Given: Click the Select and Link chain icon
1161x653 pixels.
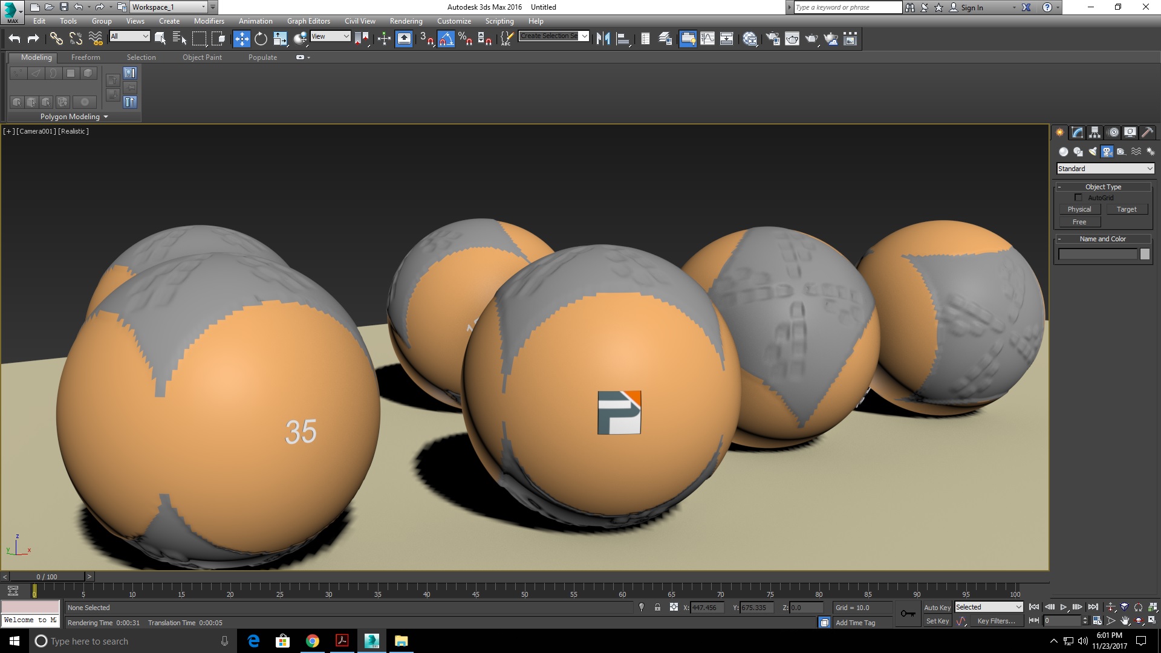Looking at the screenshot, I should 56,39.
